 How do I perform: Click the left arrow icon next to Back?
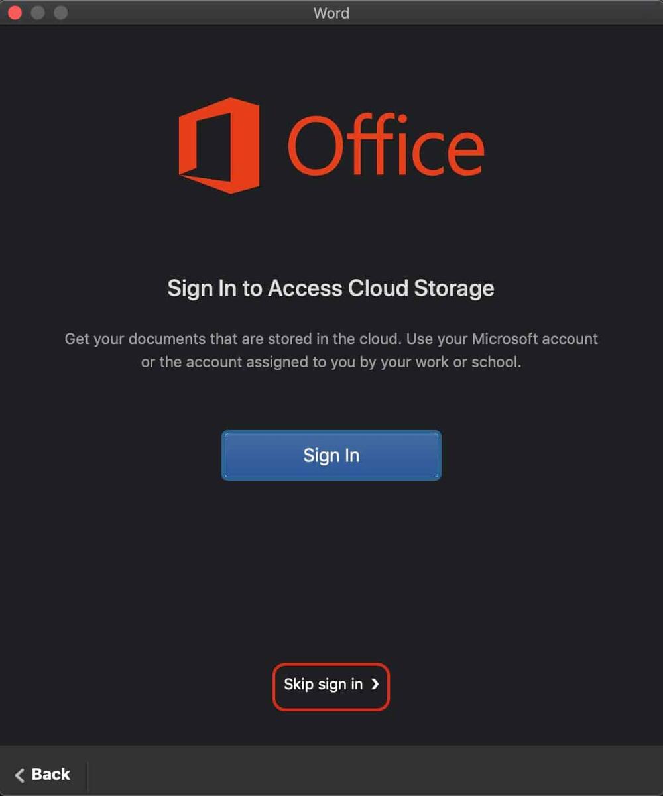20,775
